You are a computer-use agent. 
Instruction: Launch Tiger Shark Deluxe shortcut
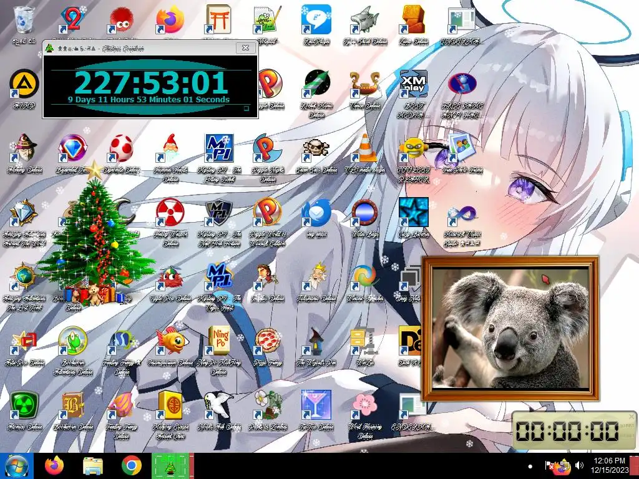tap(364, 19)
